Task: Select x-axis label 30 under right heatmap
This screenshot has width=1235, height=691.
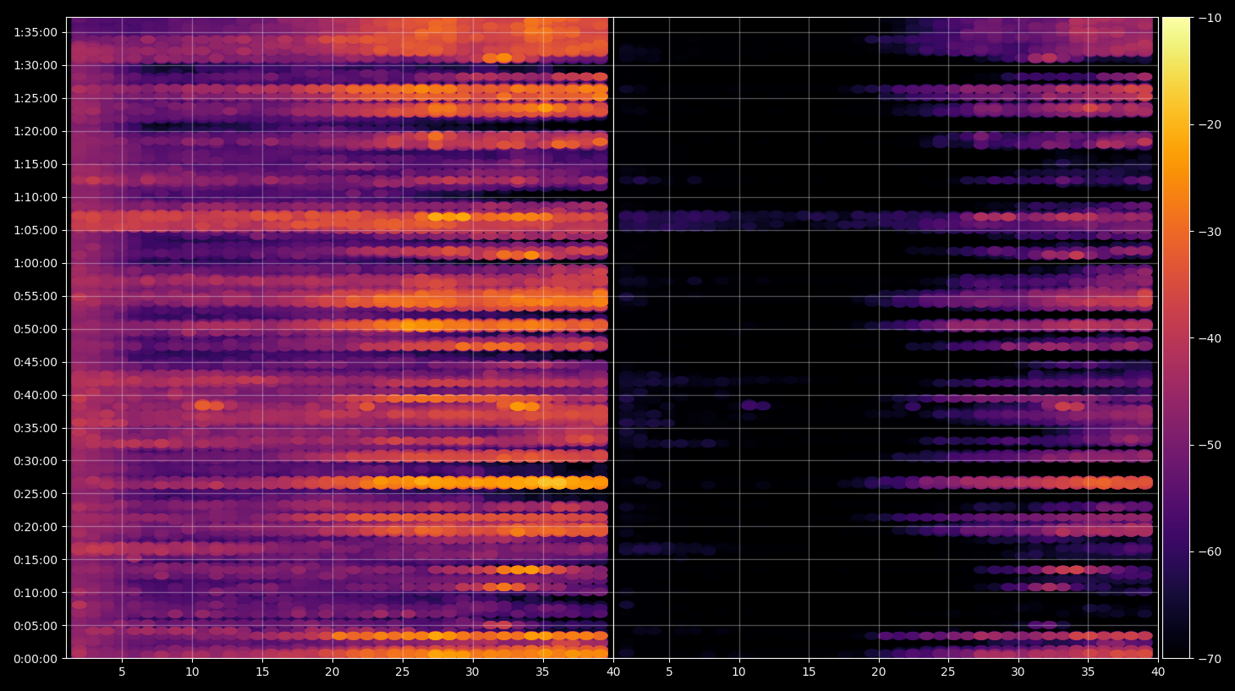Action: pos(1018,672)
